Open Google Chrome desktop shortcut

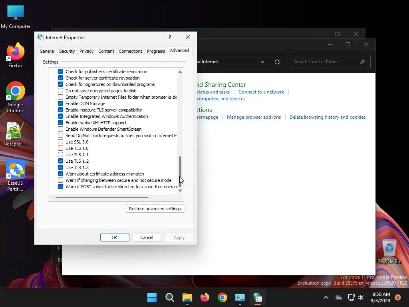click(x=16, y=97)
